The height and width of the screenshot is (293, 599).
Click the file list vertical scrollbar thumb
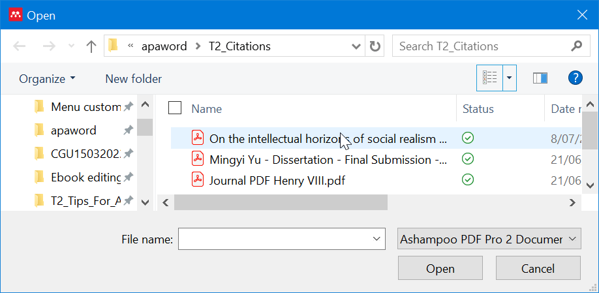tap(590, 131)
